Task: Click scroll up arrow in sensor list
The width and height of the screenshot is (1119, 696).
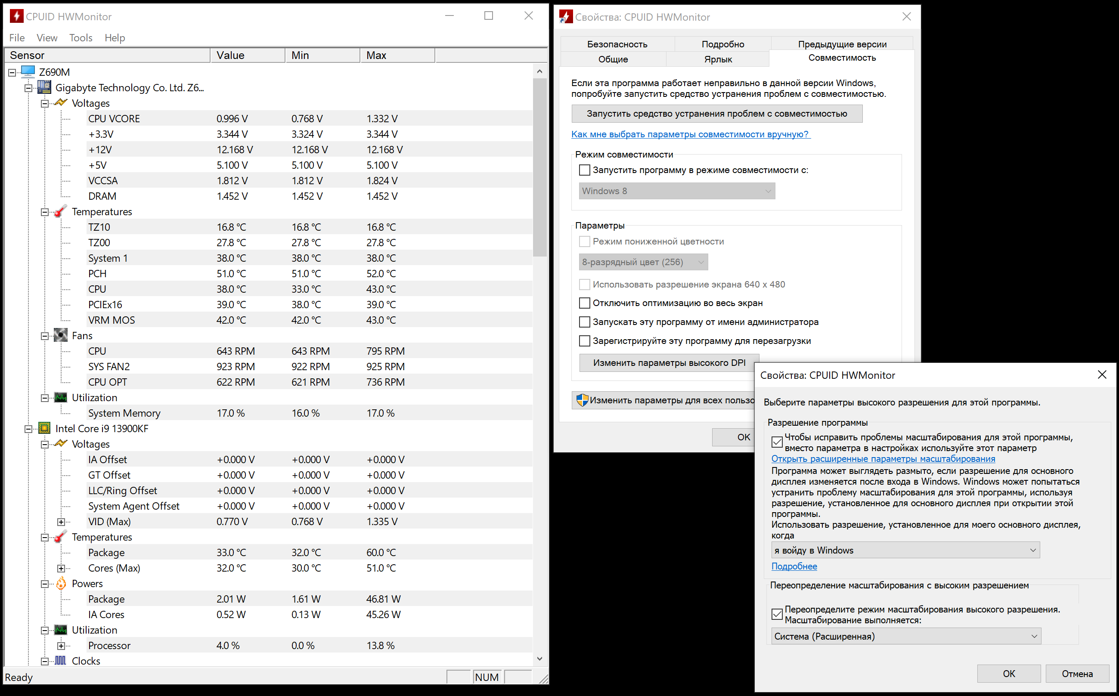Action: [539, 71]
